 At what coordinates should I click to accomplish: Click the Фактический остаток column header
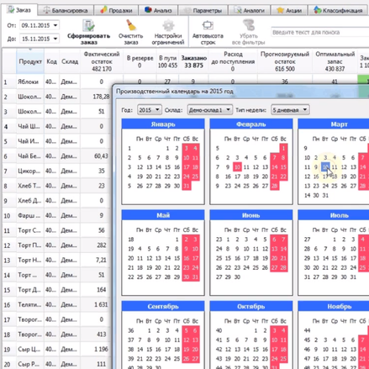pyautogui.click(x=102, y=61)
